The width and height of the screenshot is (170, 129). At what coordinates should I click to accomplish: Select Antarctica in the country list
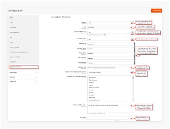tap(92, 98)
